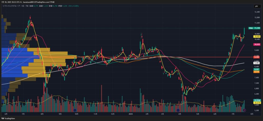The width and height of the screenshot is (263, 121).
Task: Click the orange 8,174 indicator label
Action: tap(257, 72)
